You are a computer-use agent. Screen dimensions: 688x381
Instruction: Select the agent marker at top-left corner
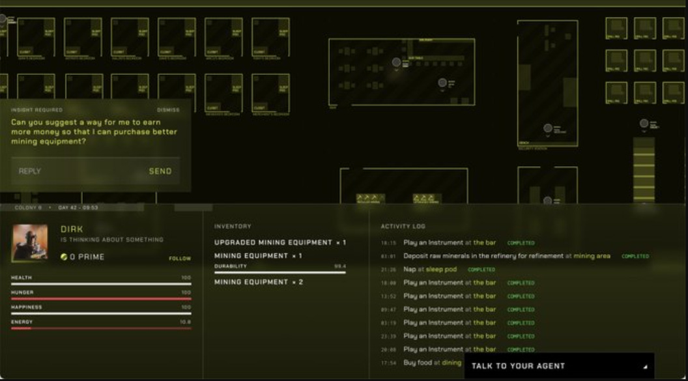coord(3,19)
